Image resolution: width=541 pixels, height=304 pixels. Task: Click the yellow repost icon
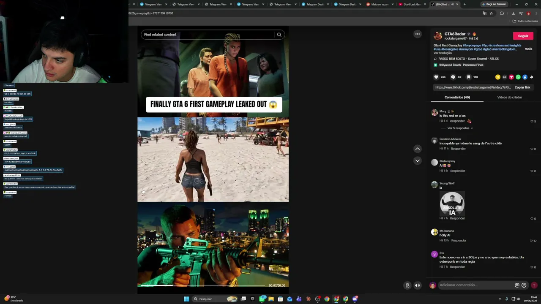[498, 77]
